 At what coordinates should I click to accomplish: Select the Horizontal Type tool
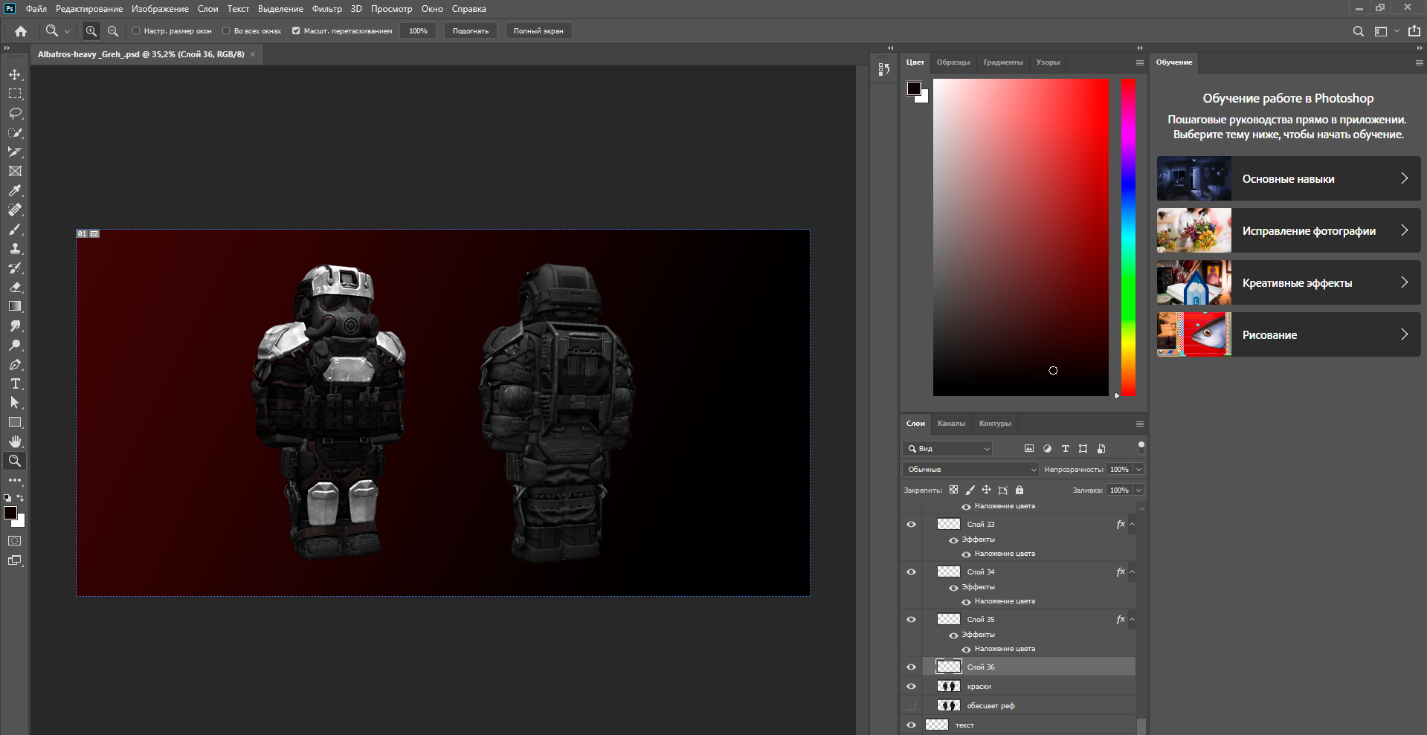[x=15, y=383]
